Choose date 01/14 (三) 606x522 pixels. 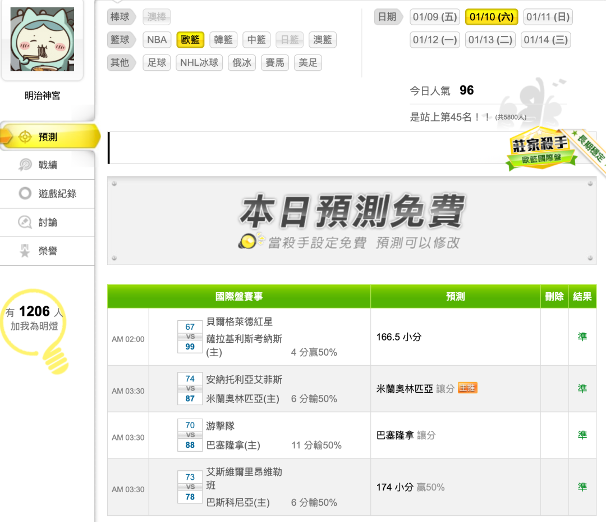pyautogui.click(x=546, y=39)
